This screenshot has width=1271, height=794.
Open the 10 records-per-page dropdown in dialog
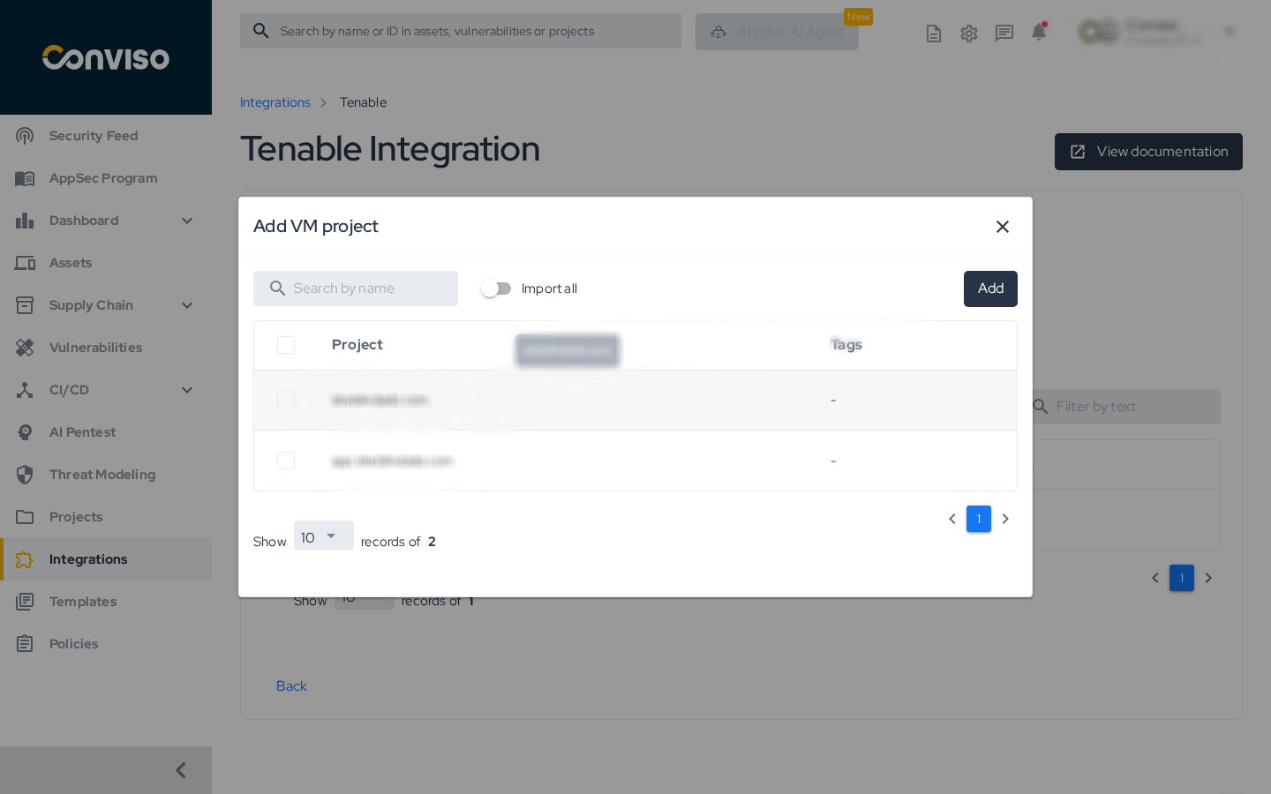click(x=324, y=536)
